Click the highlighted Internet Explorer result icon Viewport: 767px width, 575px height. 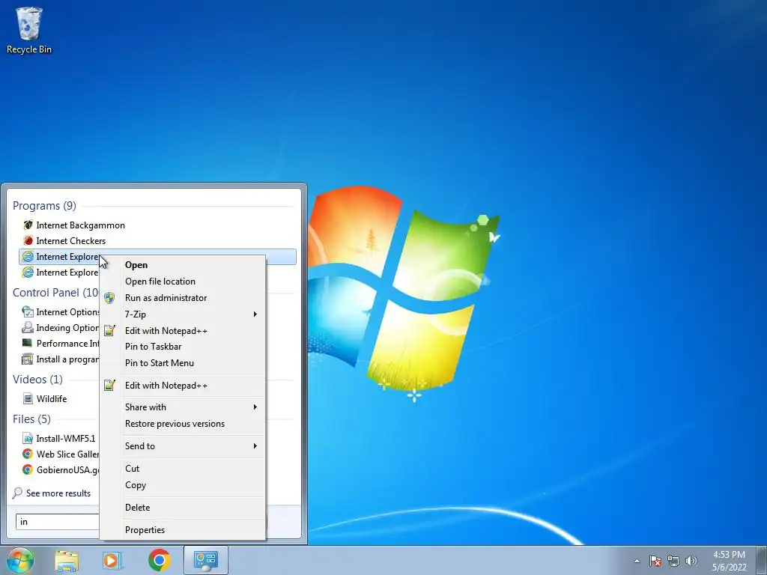28,257
